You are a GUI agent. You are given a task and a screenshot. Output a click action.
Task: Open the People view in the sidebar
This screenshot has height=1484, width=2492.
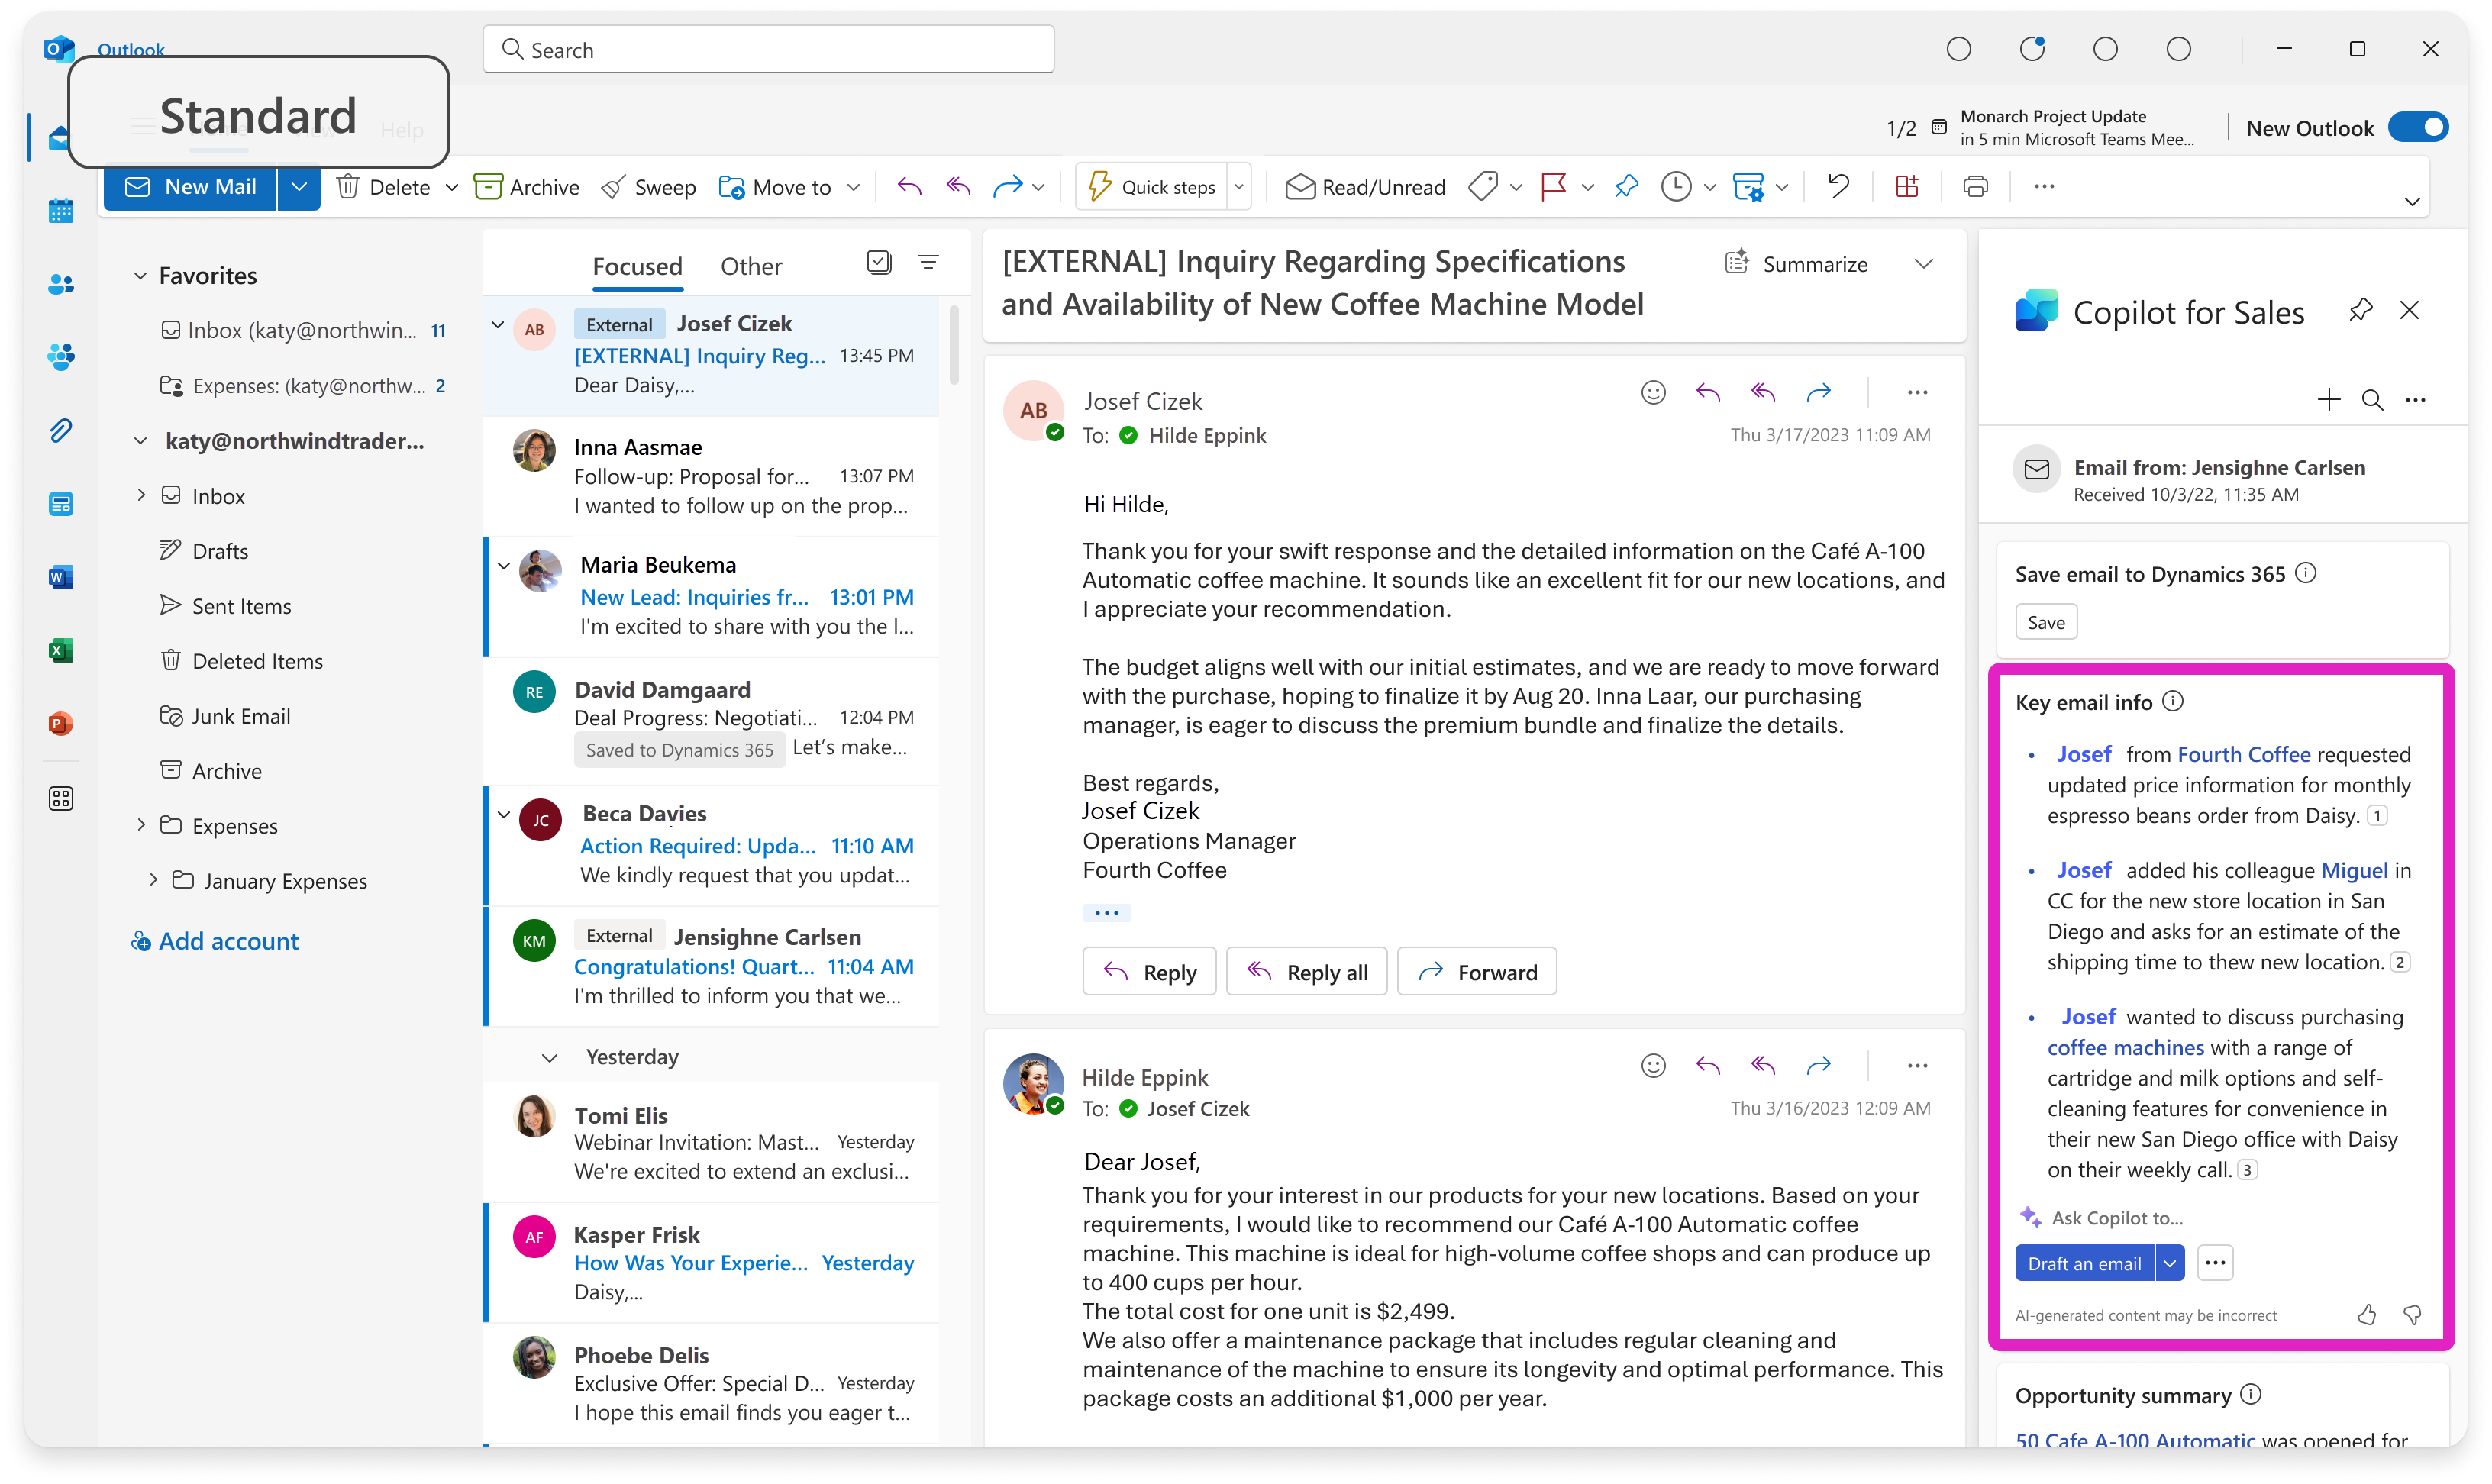pyautogui.click(x=60, y=284)
